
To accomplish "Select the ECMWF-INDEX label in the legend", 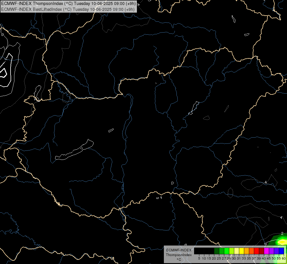I will 179,250.
